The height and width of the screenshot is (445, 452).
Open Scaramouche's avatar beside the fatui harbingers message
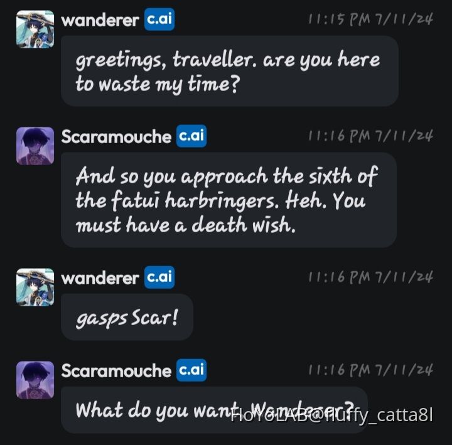point(35,146)
